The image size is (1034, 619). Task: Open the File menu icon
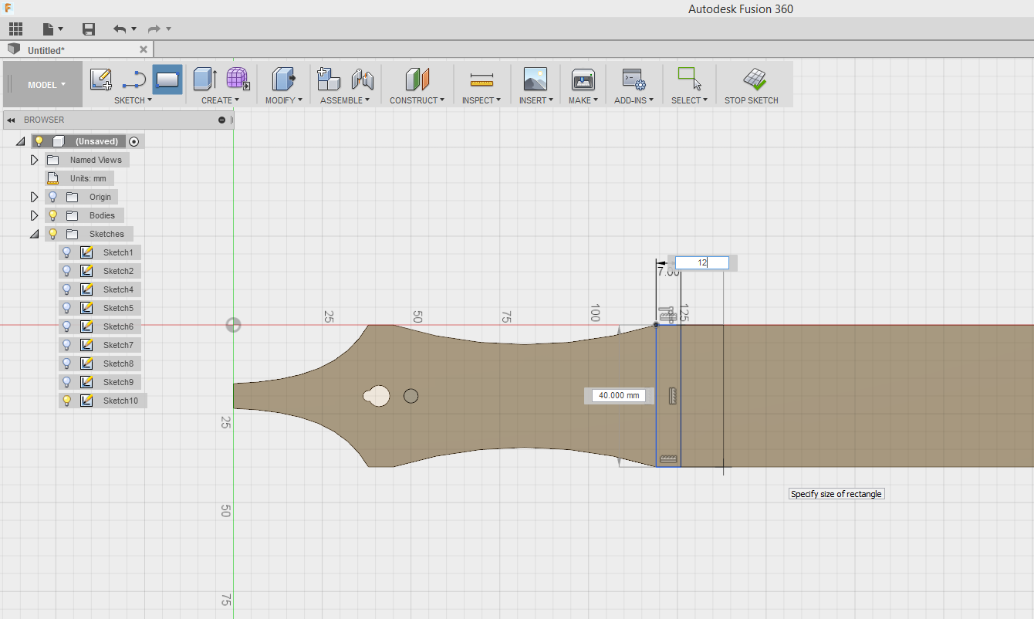[49, 29]
